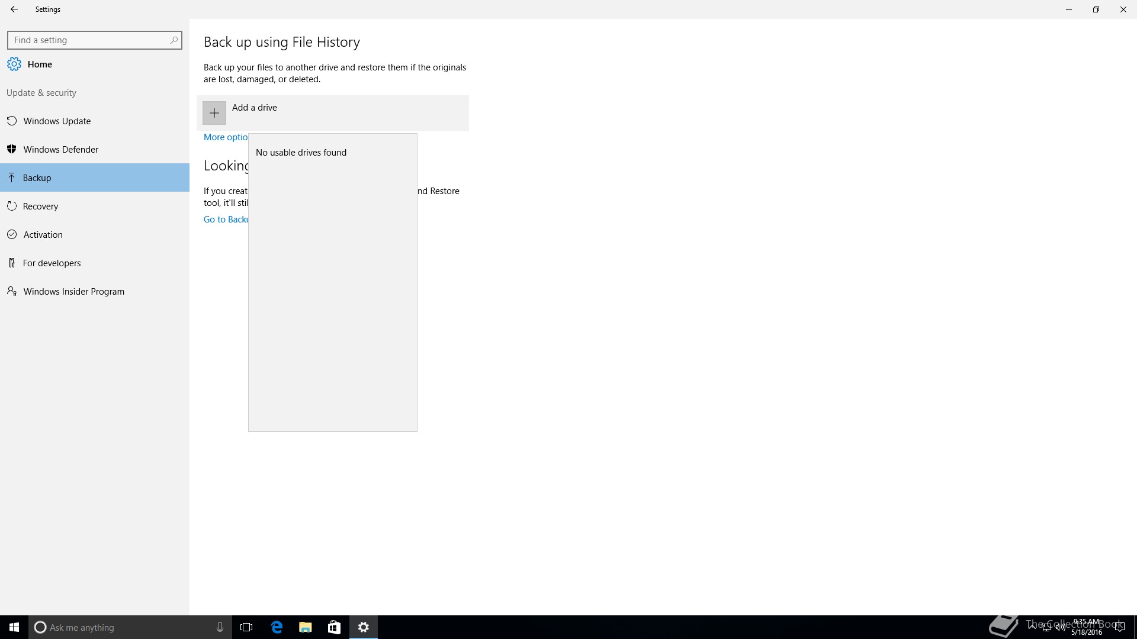Screen dimensions: 1137x639
Task: Click the Update & security heading
Action: tap(41, 93)
